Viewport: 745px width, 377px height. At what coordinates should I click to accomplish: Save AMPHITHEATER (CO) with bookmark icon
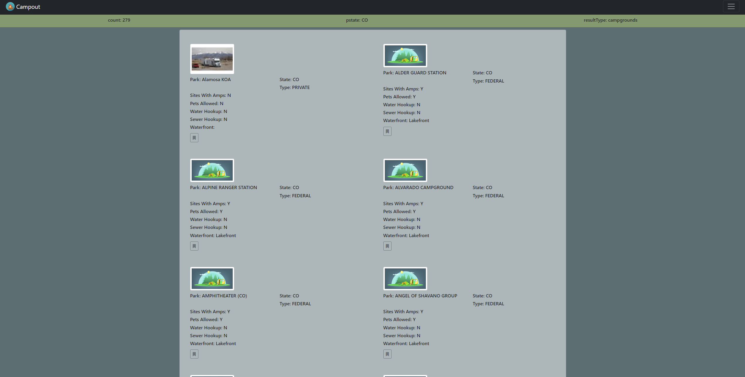(194, 354)
